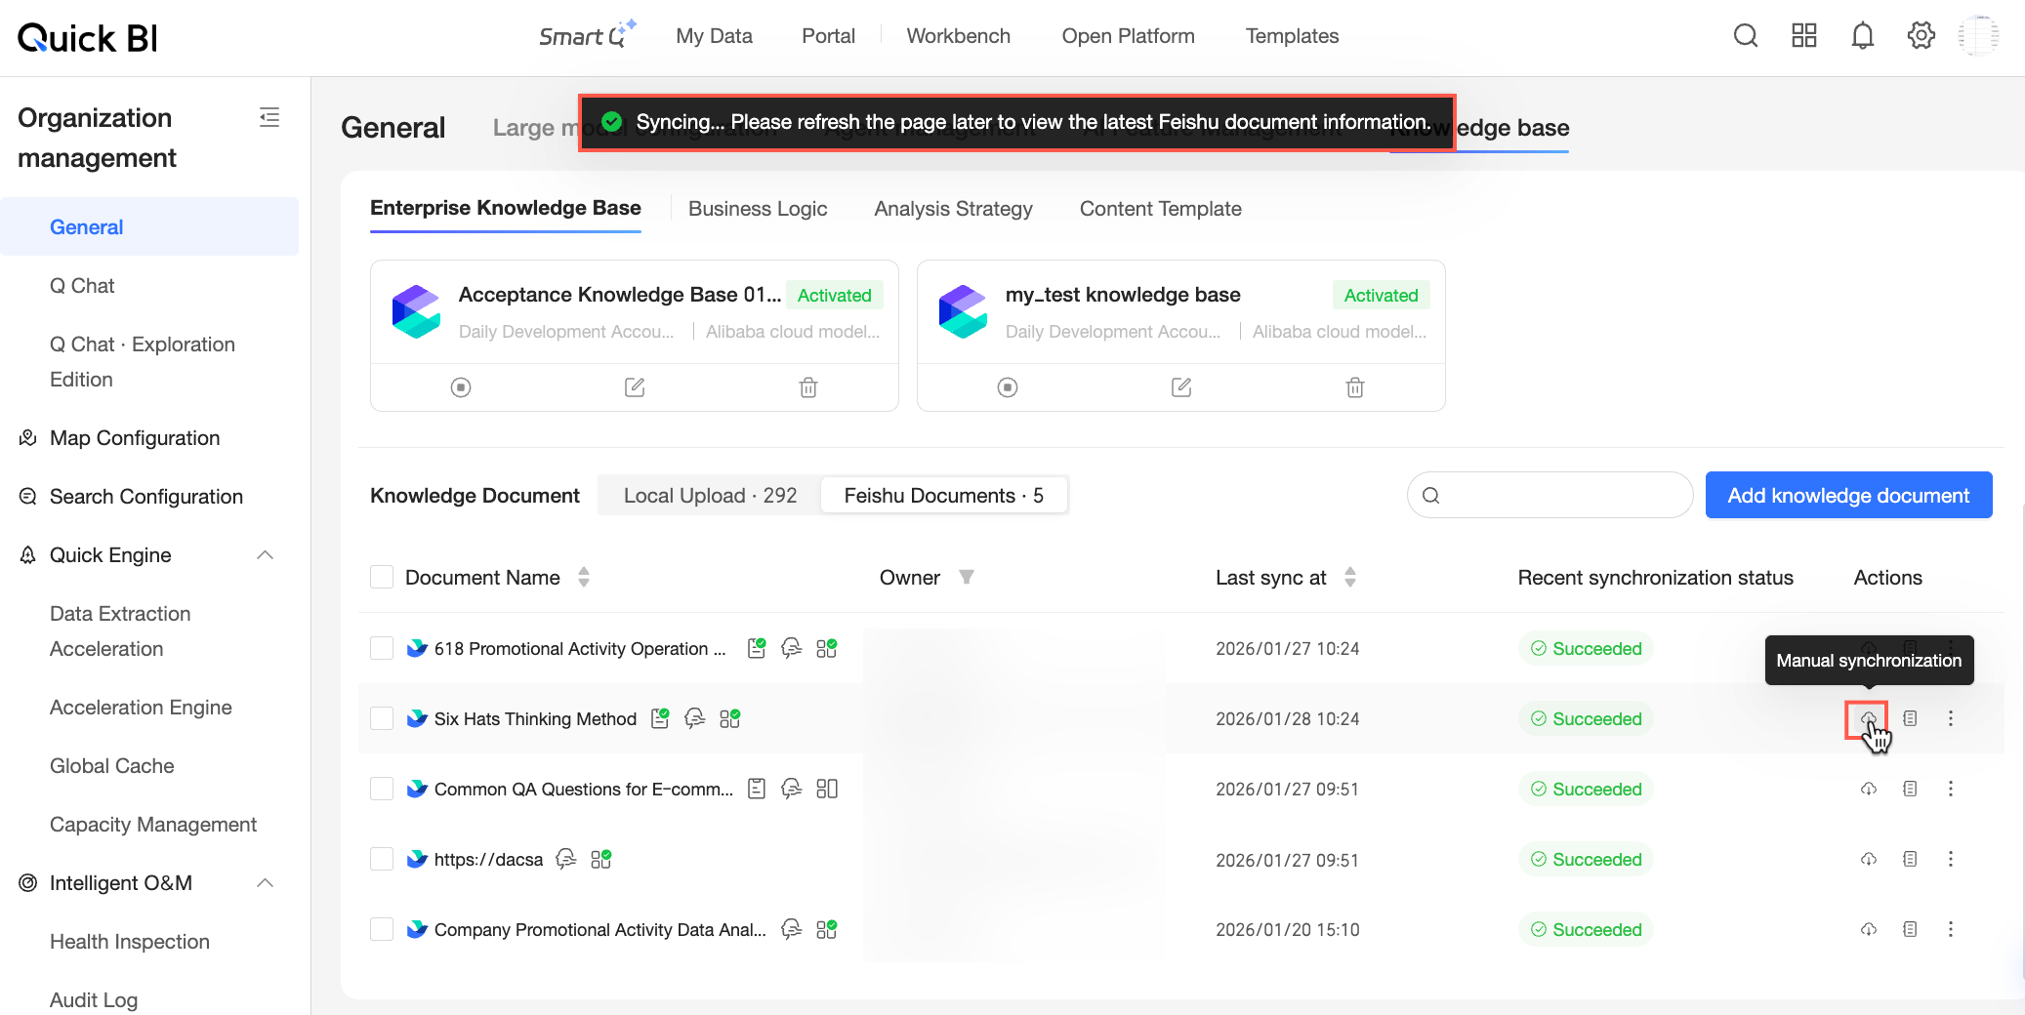Sort by Last sync at
The width and height of the screenshot is (2025, 1015).
click(1350, 577)
